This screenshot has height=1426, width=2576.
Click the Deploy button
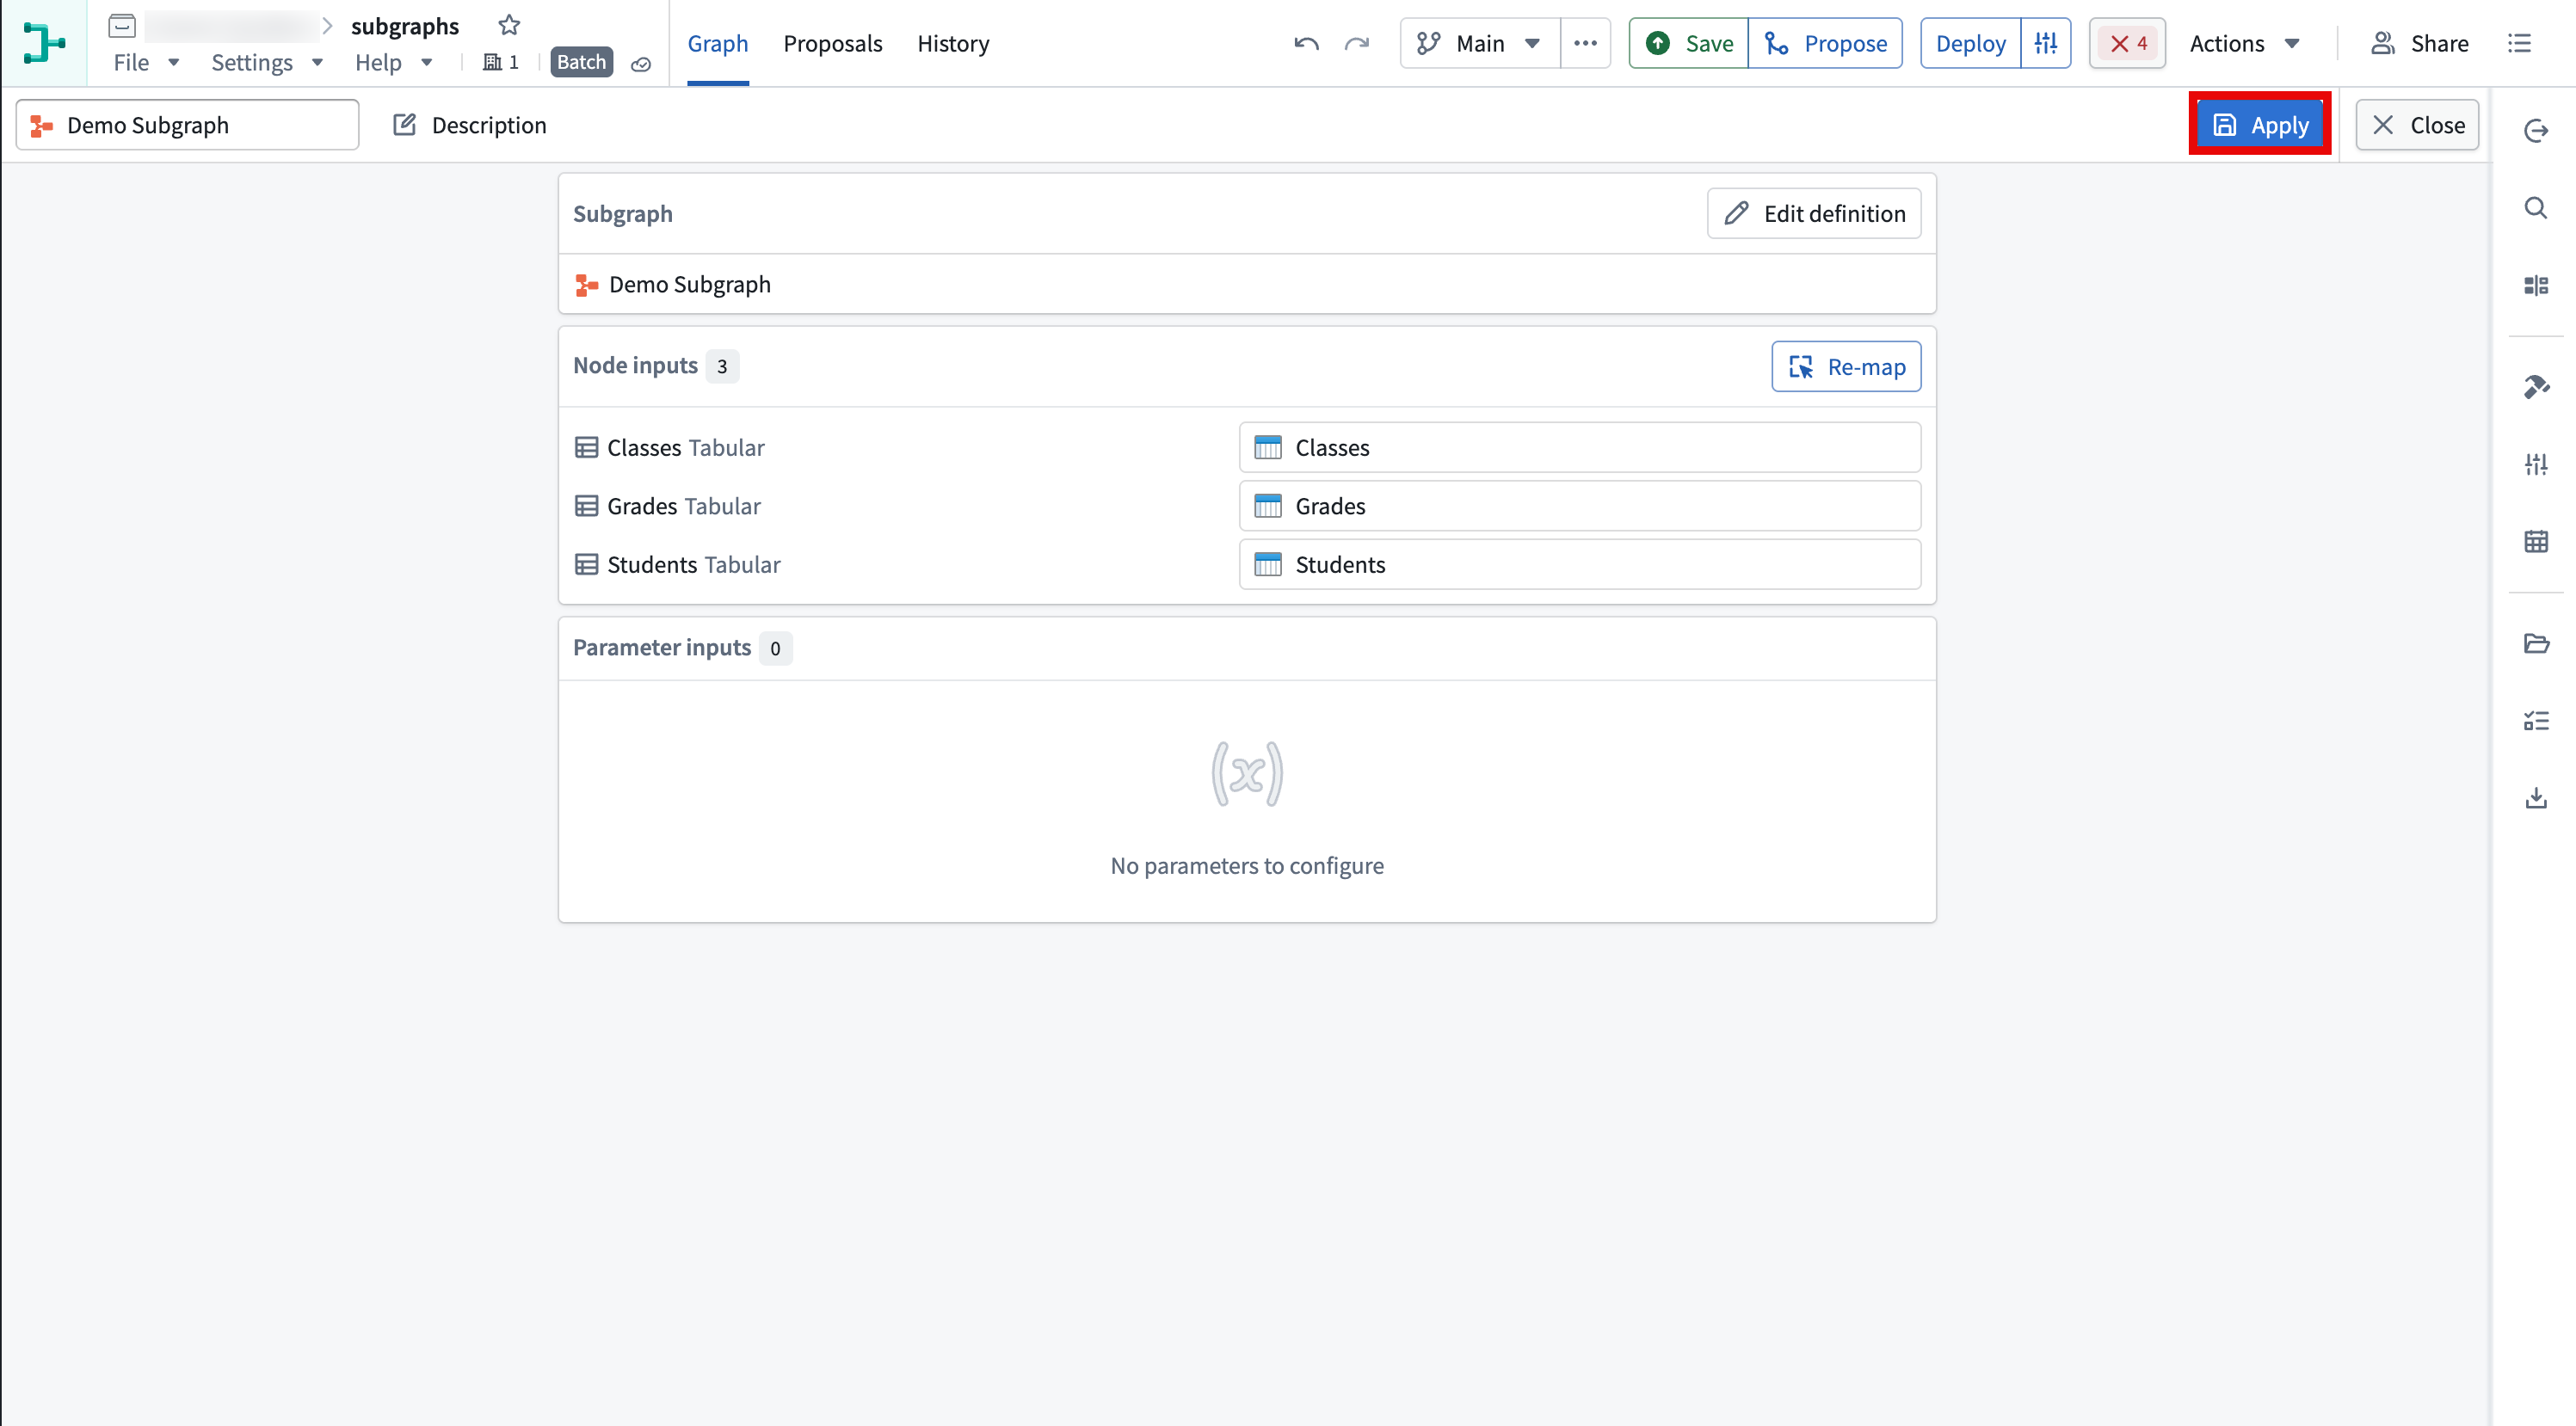1970,43
